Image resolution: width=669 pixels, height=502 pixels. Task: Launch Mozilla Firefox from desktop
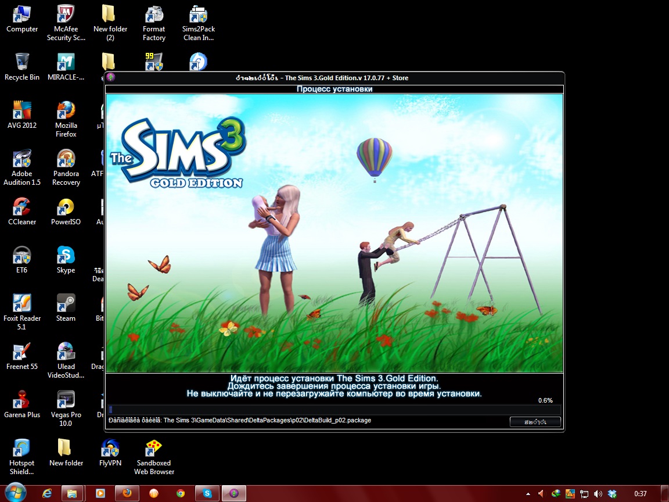[x=66, y=120]
